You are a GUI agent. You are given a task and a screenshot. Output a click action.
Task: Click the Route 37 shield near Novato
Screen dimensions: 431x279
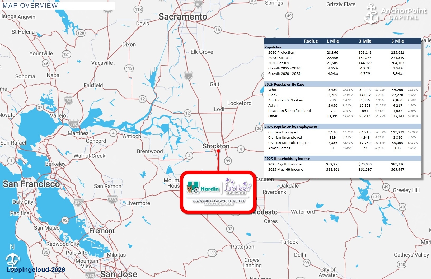point(40,107)
